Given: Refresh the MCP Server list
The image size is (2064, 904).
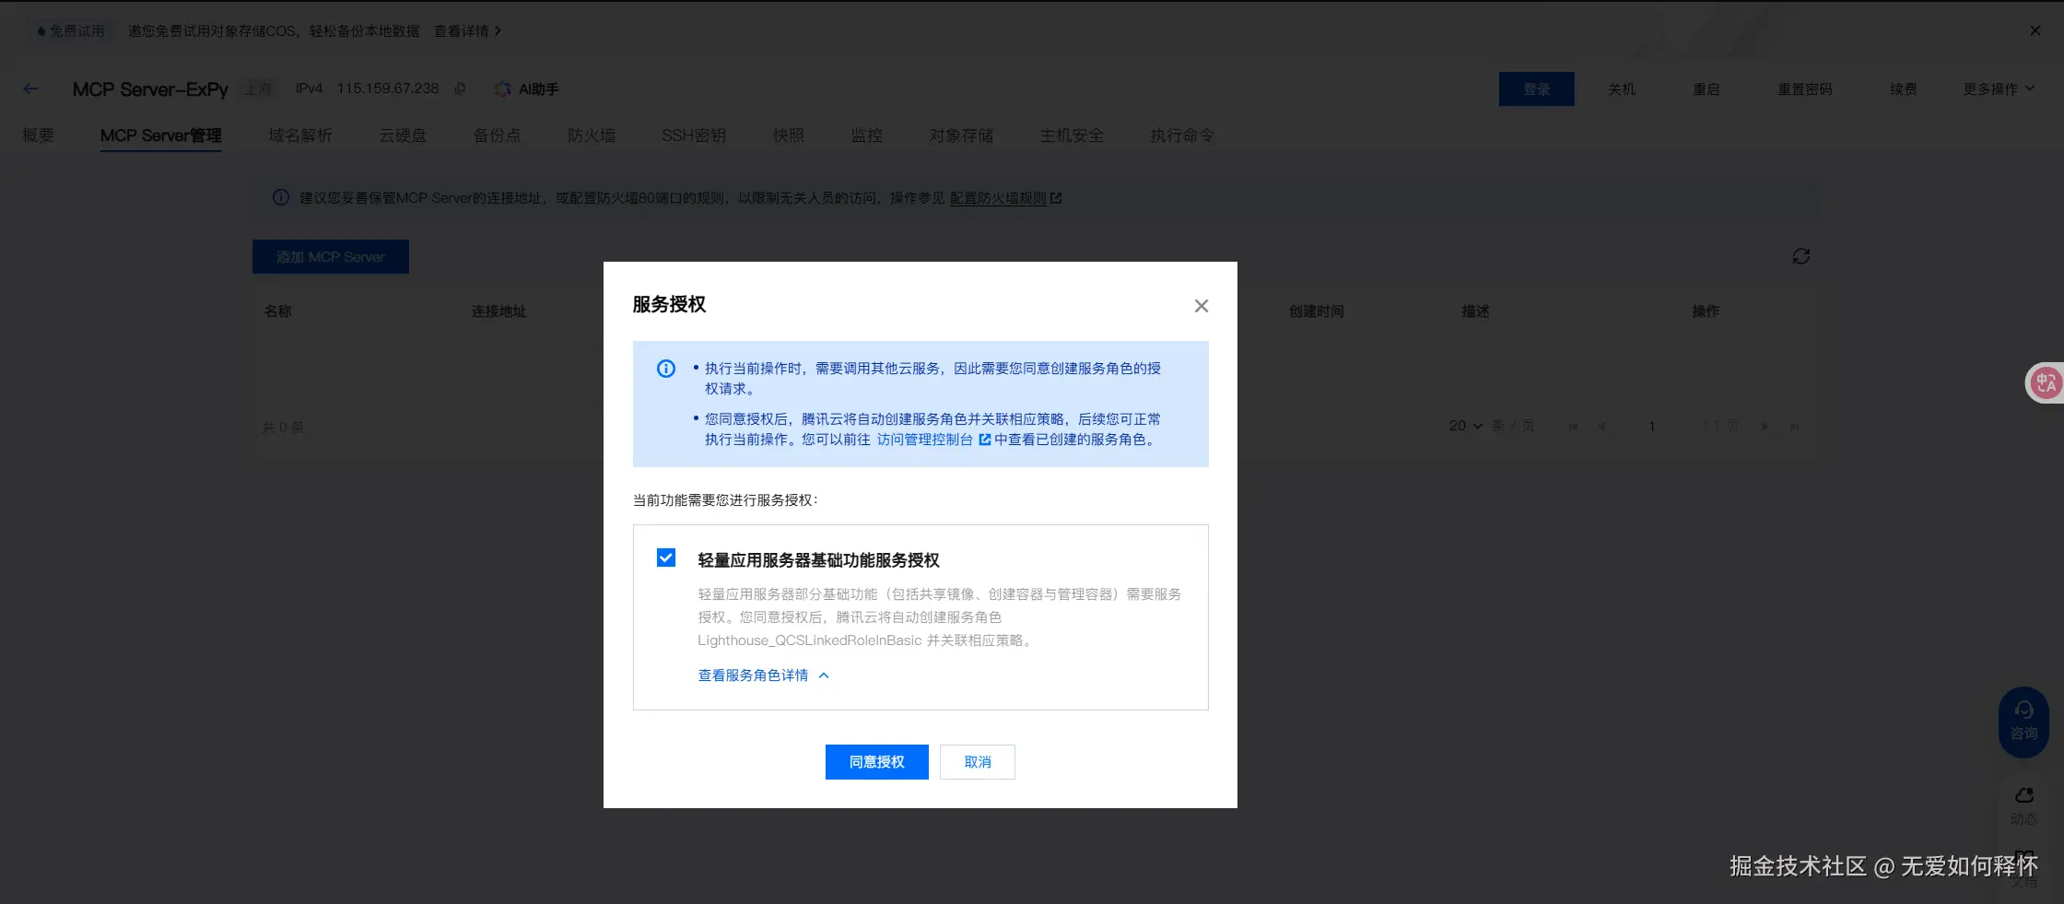Looking at the screenshot, I should [1801, 256].
